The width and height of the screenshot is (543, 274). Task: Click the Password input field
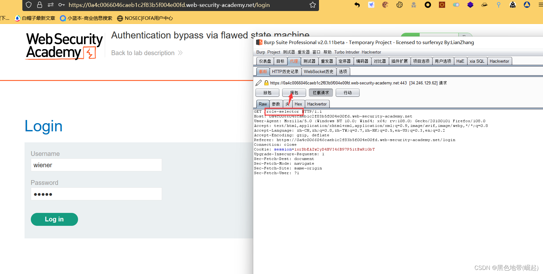[x=96, y=194]
